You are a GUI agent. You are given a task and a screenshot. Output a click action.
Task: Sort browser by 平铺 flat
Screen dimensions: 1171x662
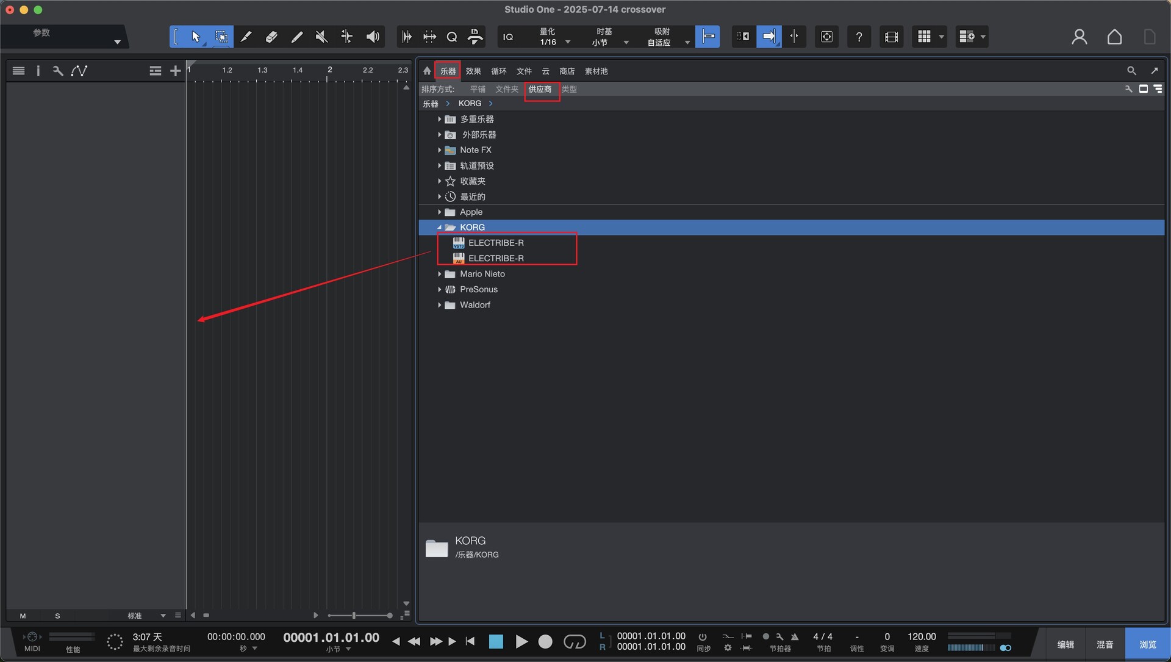478,89
